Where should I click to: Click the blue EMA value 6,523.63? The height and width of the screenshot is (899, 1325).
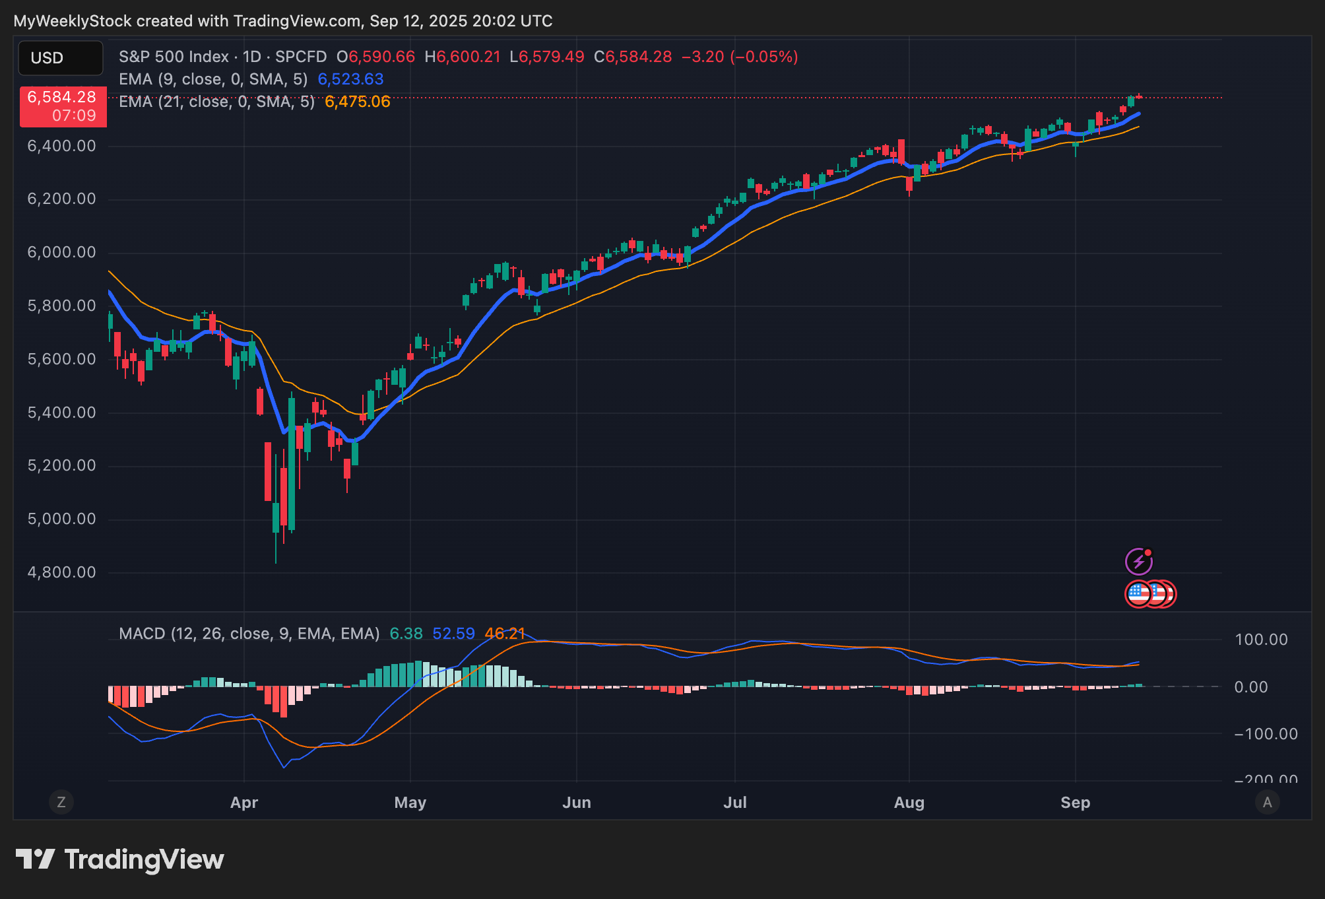pos(350,79)
